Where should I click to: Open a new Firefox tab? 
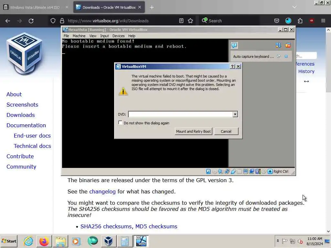(152, 7)
